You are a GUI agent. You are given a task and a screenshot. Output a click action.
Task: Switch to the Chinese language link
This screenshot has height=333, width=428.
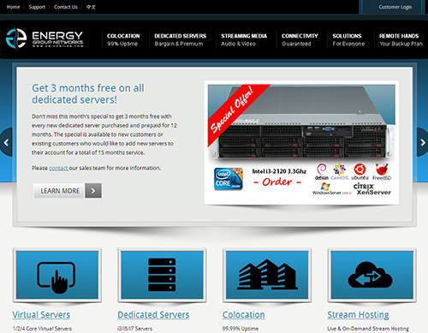tap(91, 7)
